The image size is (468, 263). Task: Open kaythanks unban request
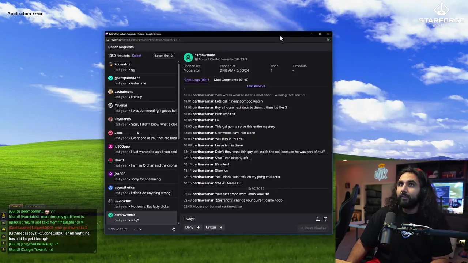click(142, 122)
